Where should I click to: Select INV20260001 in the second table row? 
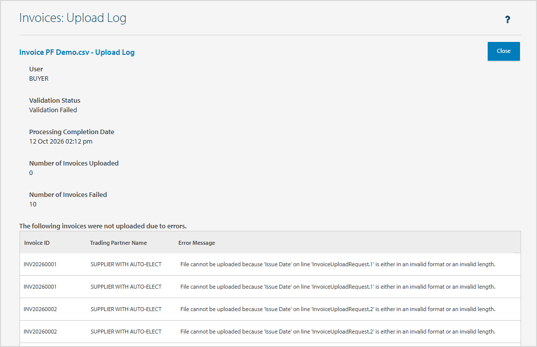(40, 287)
